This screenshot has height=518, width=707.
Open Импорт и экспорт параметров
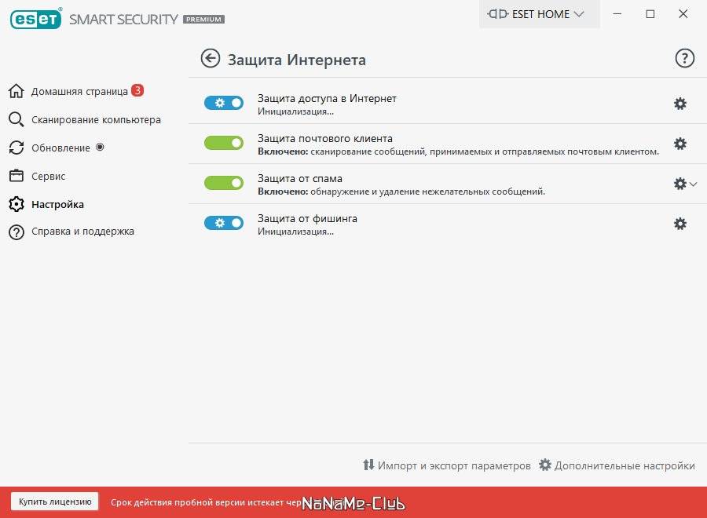click(x=447, y=465)
